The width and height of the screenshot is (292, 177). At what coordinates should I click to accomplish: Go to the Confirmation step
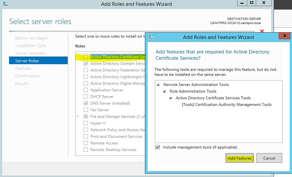(x=27, y=76)
